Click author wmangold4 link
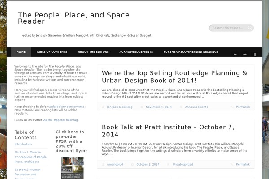Image resolution: width=269 pixels, height=179 pixels. point(115,164)
